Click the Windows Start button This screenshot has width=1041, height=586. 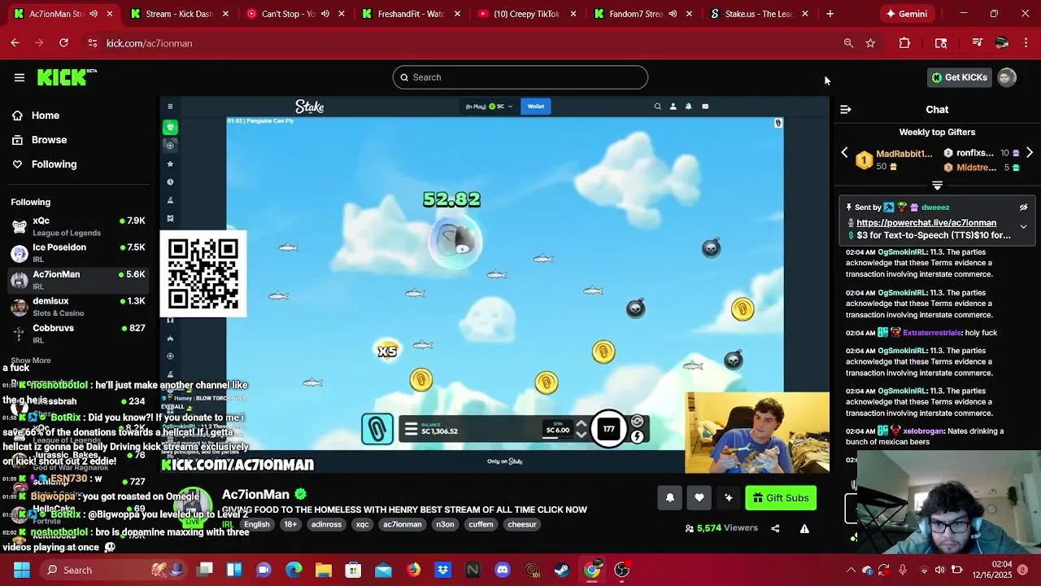pos(21,570)
